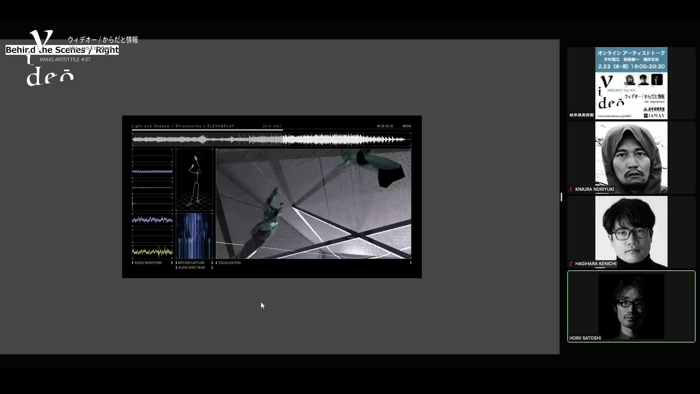Image resolution: width=700 pixels, height=394 pixels.
Task: Click the divider handle beside participant panel
Action: 561,197
